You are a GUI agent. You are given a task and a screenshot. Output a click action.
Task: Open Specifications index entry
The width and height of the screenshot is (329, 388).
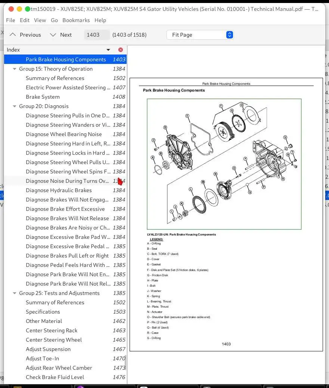click(x=65, y=312)
